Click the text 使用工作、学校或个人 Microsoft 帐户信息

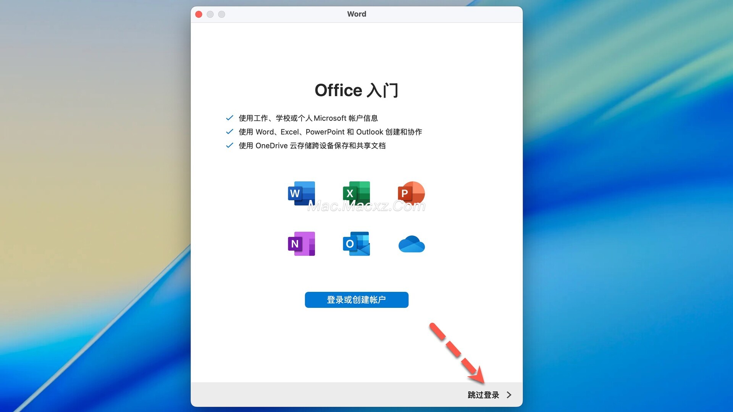tap(308, 118)
